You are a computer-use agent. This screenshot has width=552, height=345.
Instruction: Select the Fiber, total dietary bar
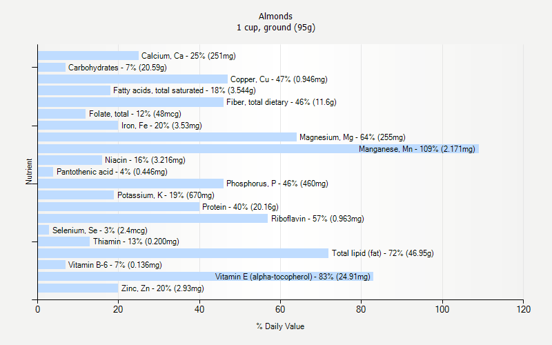point(130,102)
